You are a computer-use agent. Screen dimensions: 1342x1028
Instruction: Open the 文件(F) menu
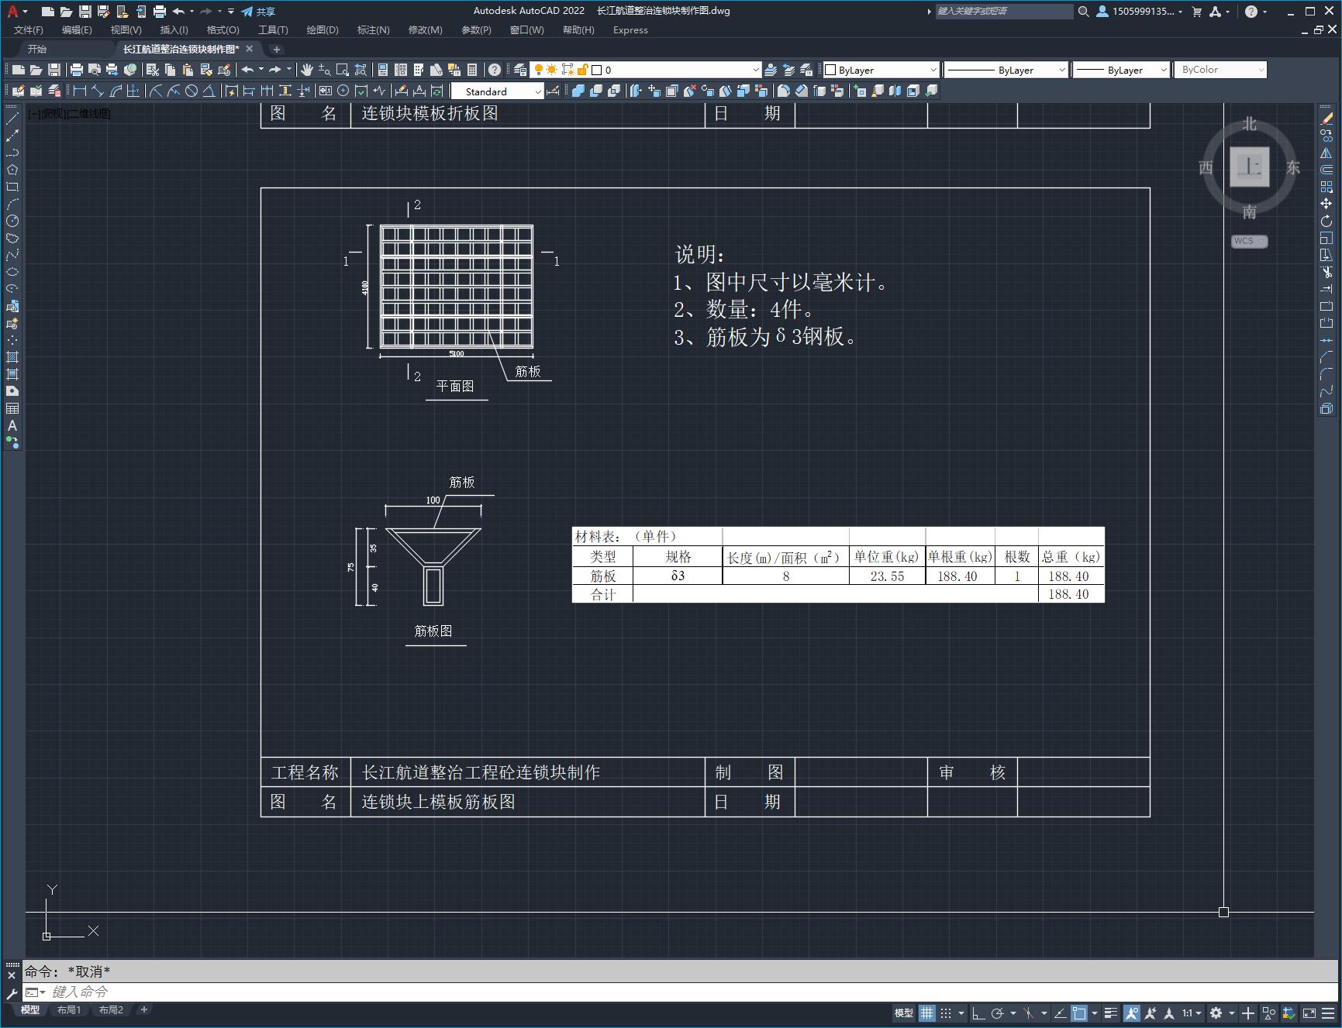pyautogui.click(x=29, y=30)
